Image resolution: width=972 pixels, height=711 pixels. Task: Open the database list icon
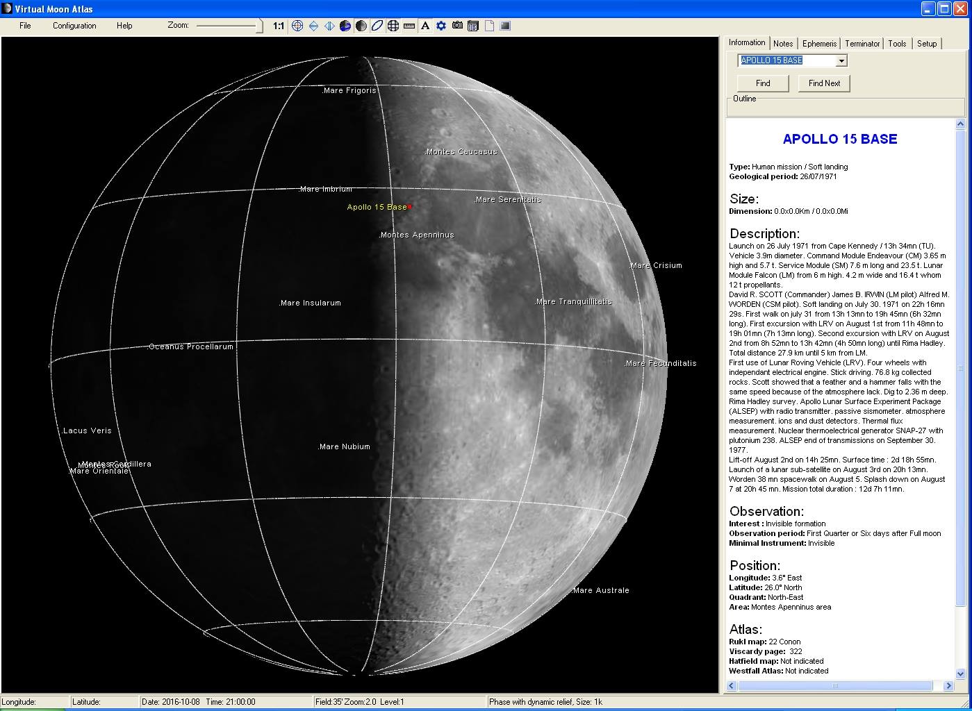[x=473, y=26]
